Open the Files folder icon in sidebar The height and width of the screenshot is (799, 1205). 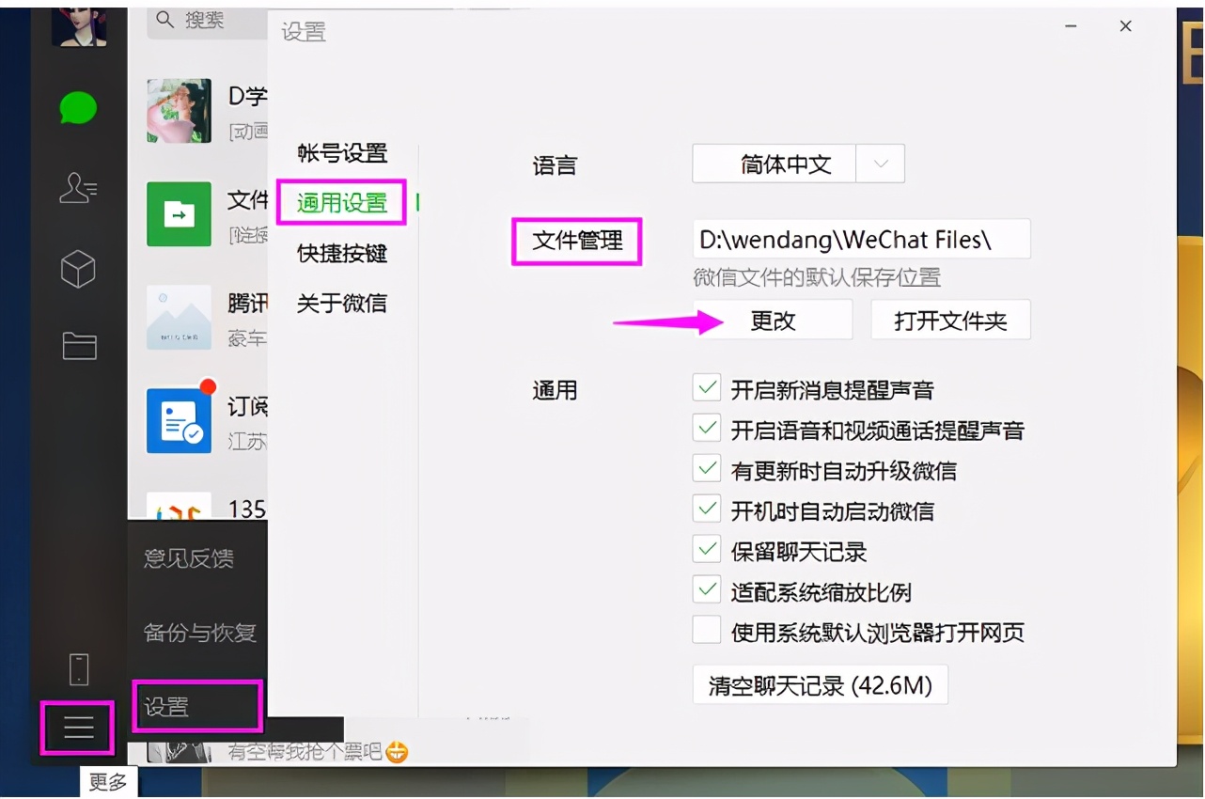[x=79, y=346]
